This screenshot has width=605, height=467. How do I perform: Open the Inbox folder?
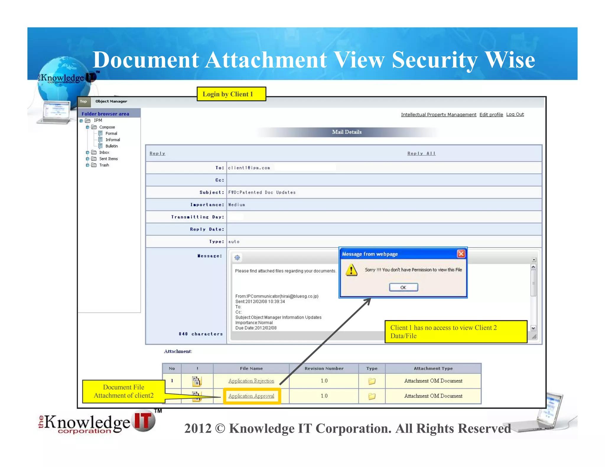104,152
